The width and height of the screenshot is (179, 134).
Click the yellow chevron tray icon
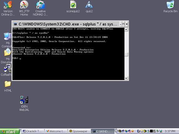145,131
